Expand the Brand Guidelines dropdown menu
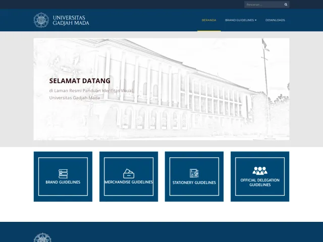This screenshot has width=323, height=242. [241, 20]
